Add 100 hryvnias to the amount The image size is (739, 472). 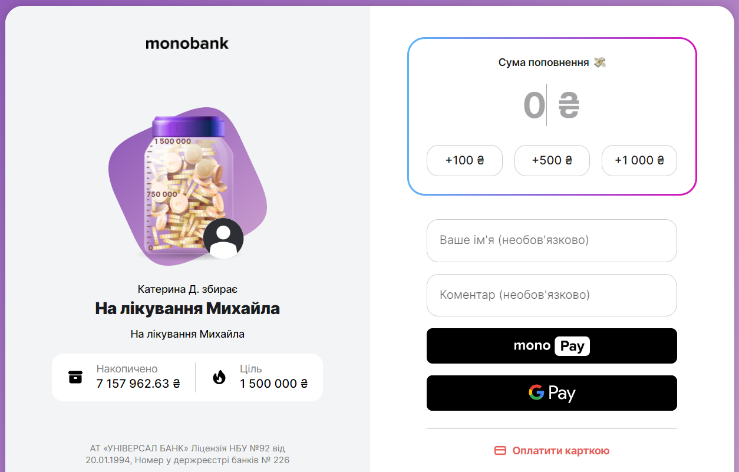(464, 160)
